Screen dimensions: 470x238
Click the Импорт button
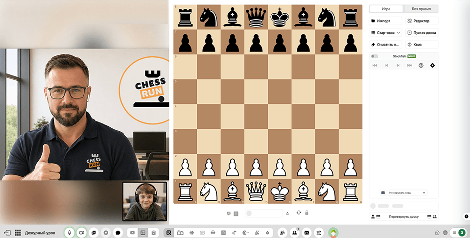[x=385, y=21]
